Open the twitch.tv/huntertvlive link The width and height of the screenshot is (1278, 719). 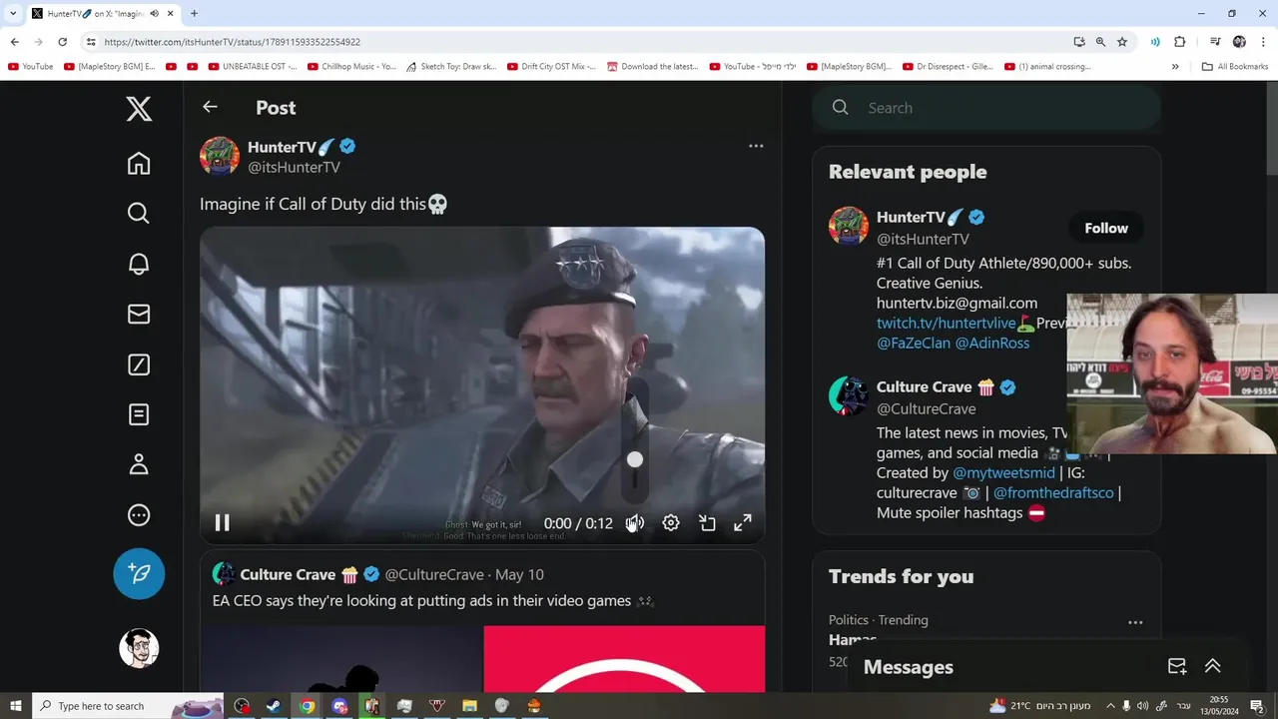click(946, 323)
